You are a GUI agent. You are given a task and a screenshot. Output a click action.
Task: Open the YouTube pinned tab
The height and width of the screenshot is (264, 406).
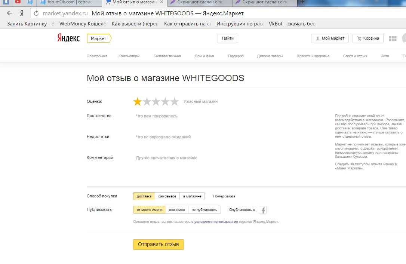point(18,2)
